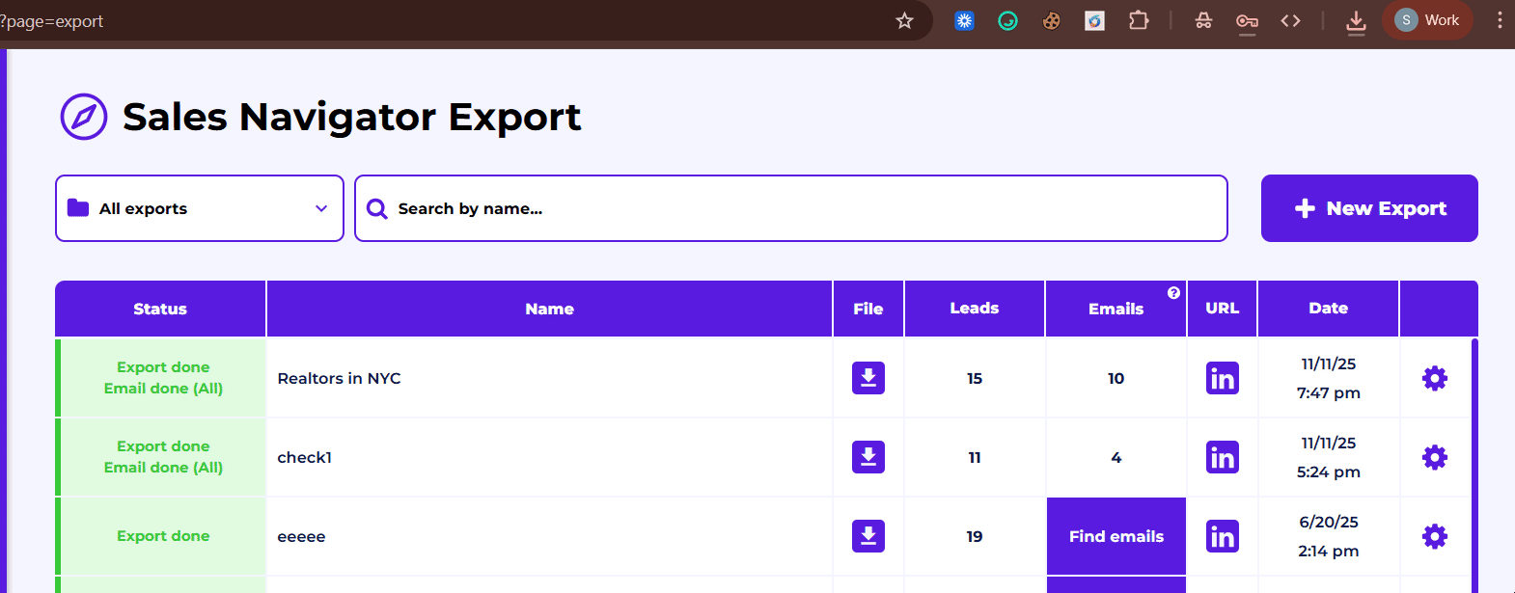1515x593 pixels.
Task: Select the eeeee name cell
Action: click(550, 536)
